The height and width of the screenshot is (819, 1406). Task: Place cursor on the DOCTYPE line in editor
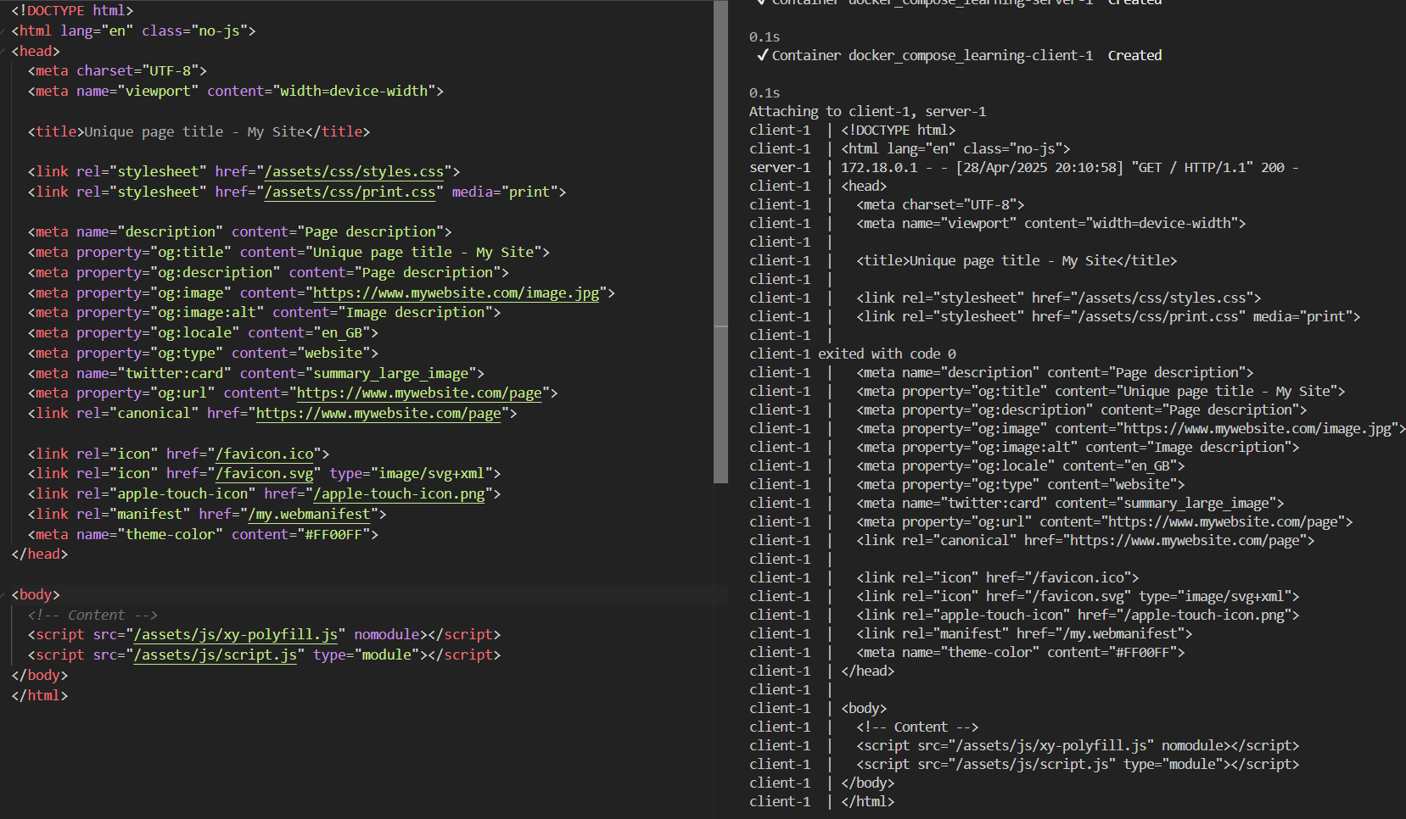tap(72, 11)
